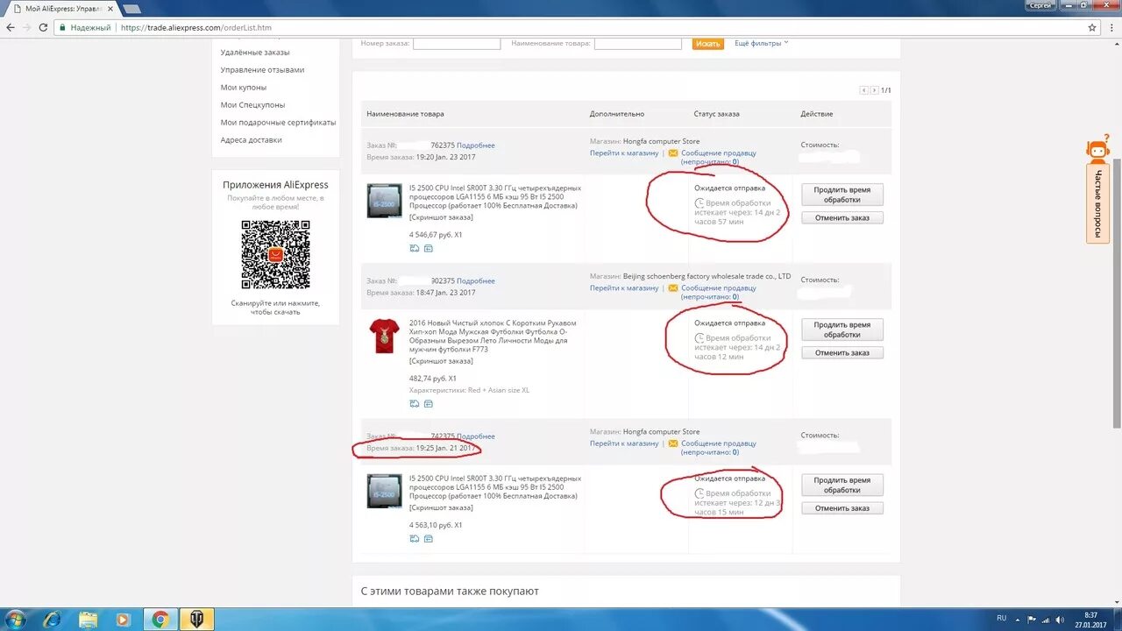The height and width of the screenshot is (631, 1122).
Task: Expand the Ещё фильтры dropdown
Action: (x=761, y=43)
